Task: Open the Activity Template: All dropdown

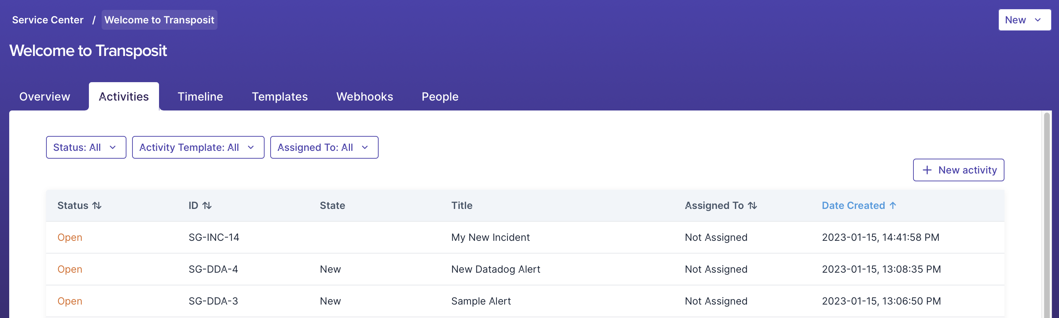Action: (x=198, y=148)
